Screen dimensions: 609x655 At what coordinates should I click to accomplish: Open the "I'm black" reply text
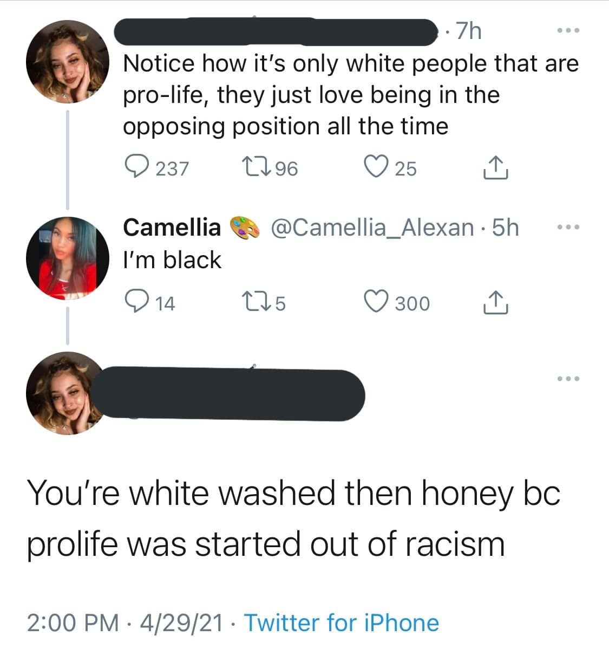pos(172,260)
